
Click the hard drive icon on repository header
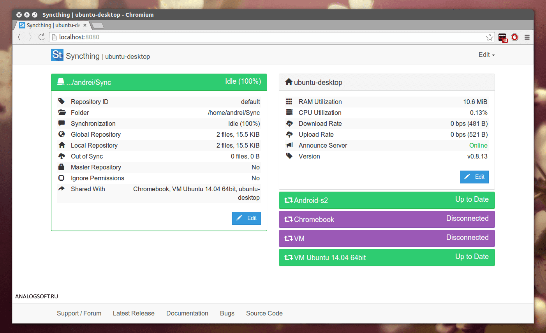pyautogui.click(x=61, y=81)
